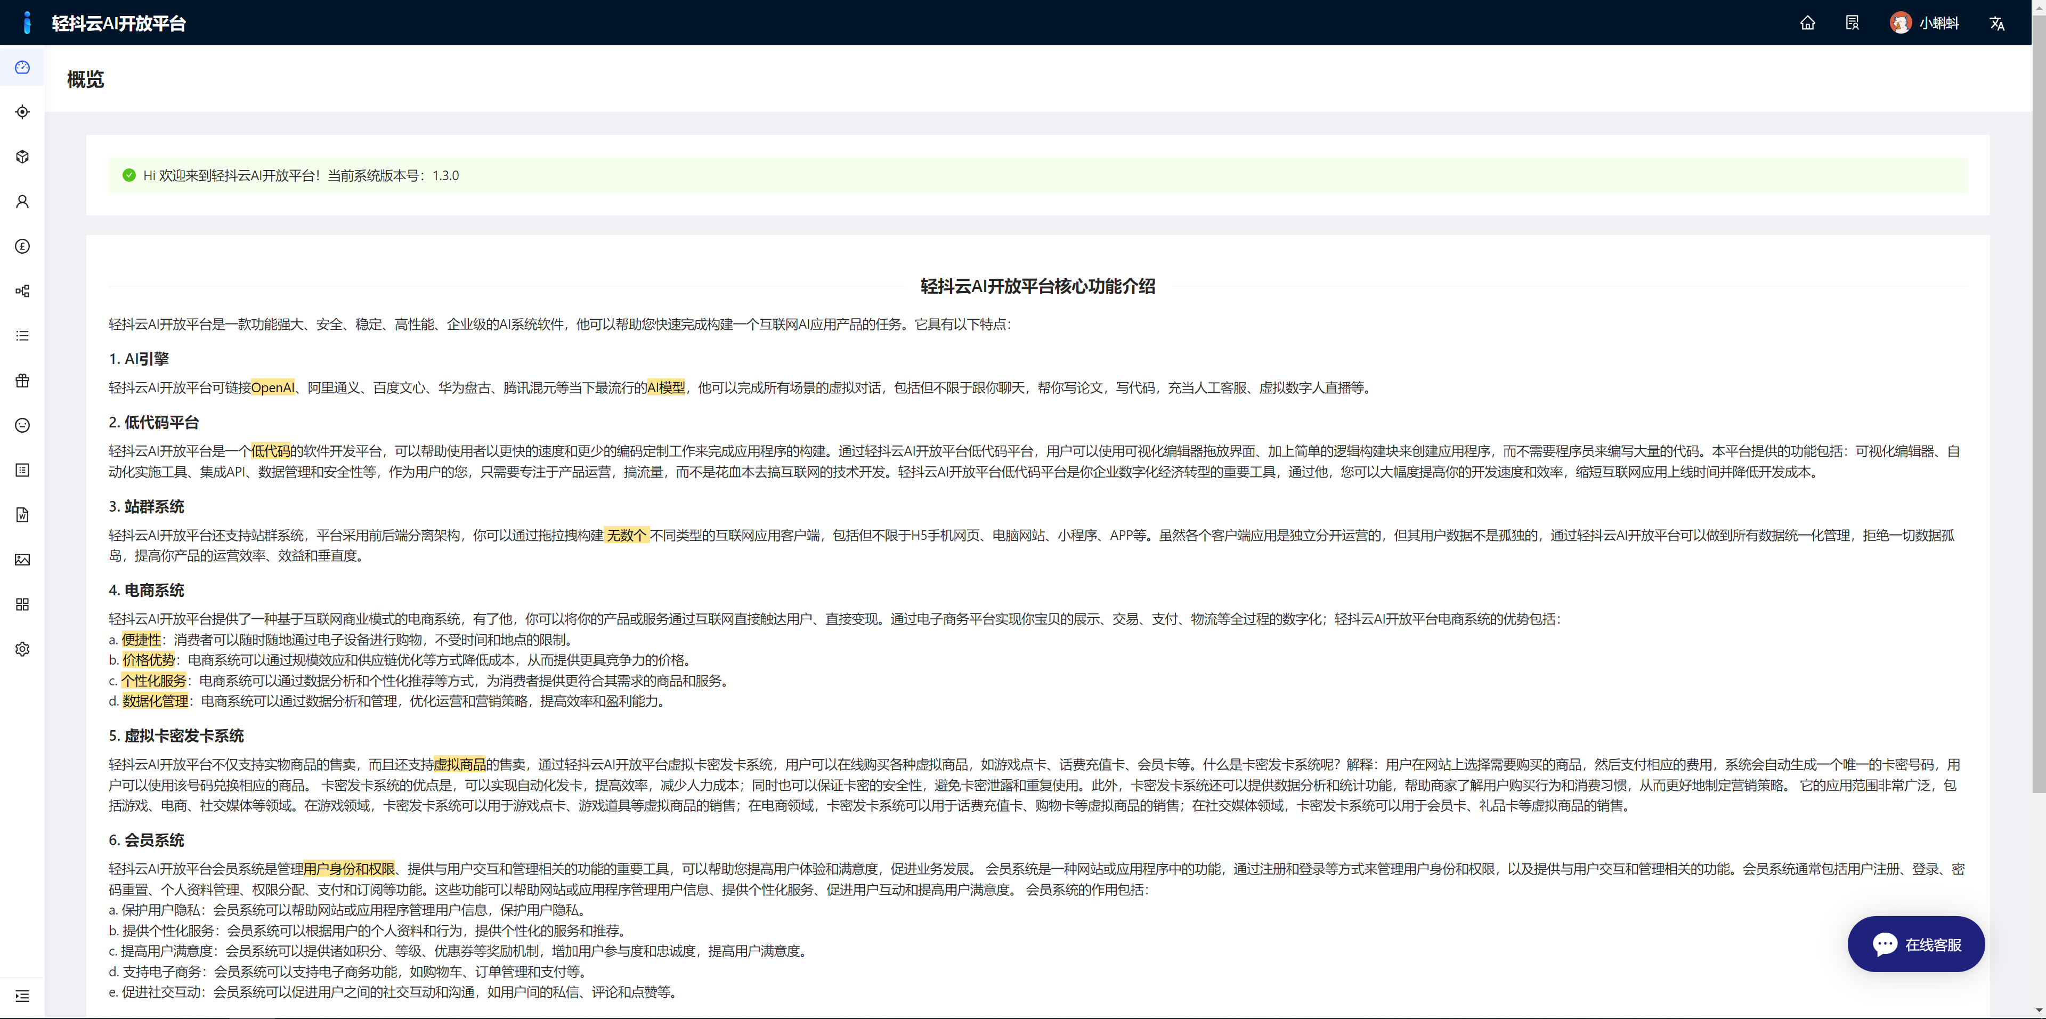Open the 在线客服 chat button
The width and height of the screenshot is (2046, 1019).
[1916, 944]
